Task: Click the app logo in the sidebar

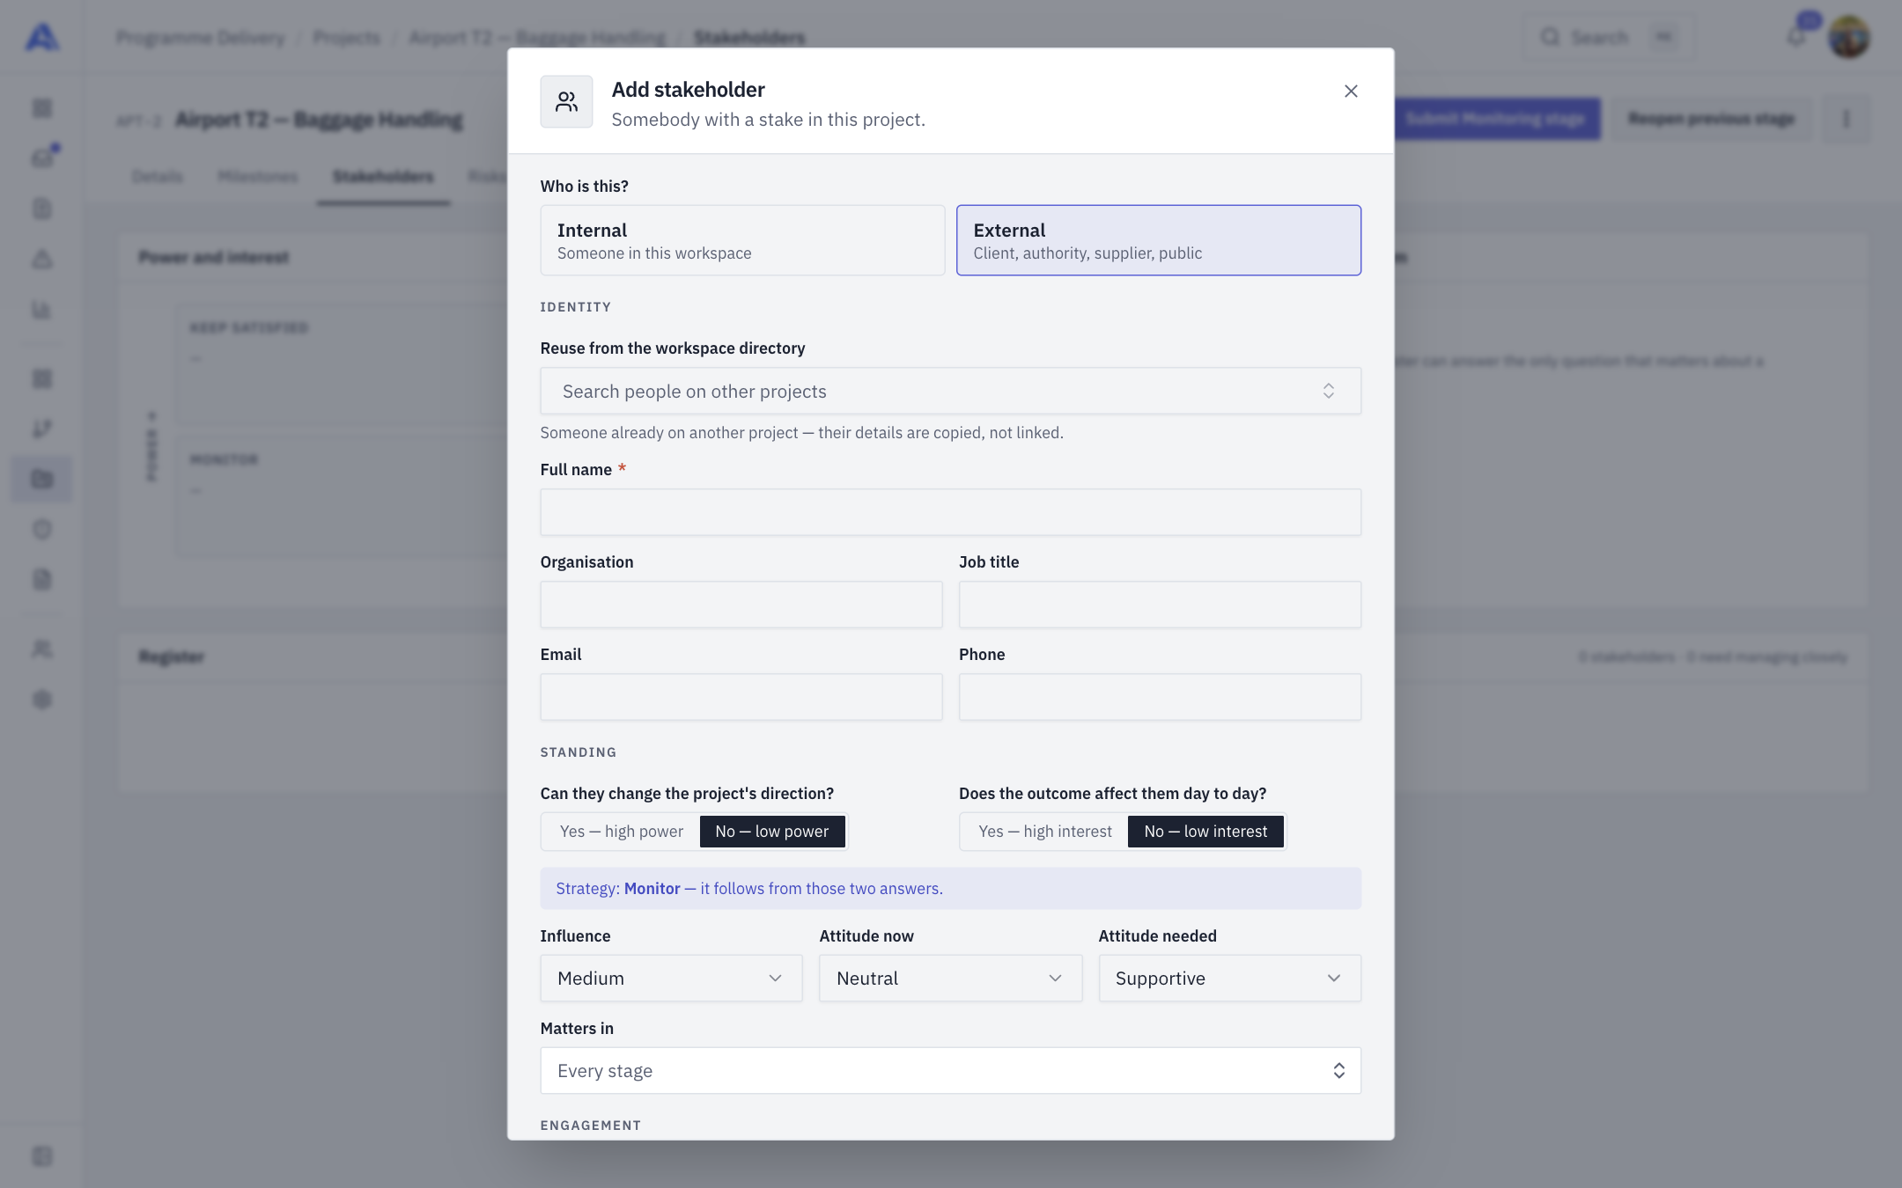Action: [42, 37]
